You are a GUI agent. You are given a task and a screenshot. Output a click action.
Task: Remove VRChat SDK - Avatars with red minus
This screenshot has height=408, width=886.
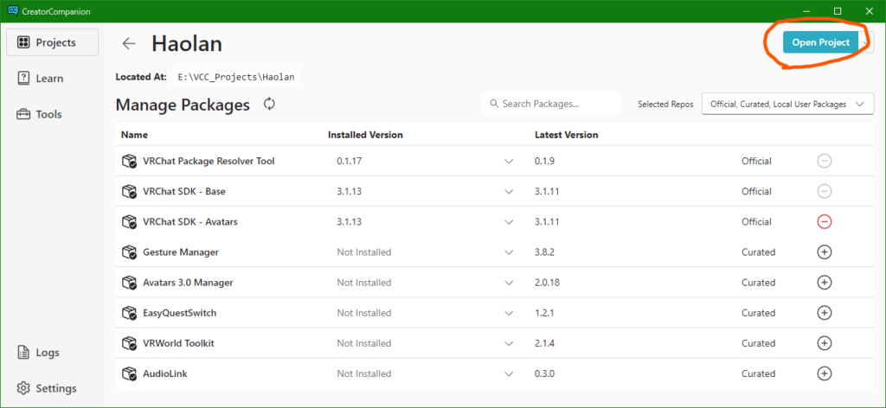(x=825, y=222)
